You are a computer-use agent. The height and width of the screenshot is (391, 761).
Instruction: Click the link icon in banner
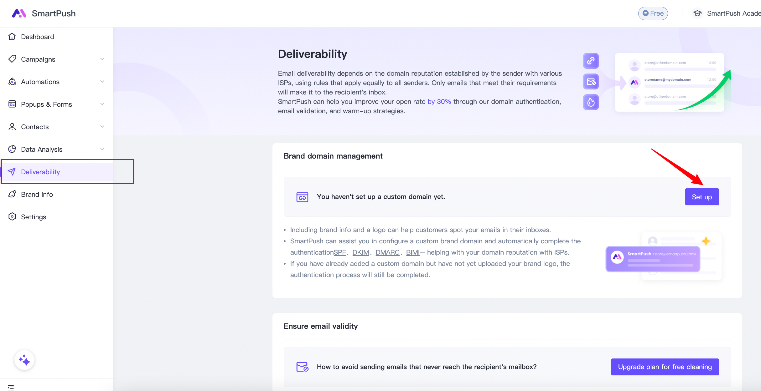(x=591, y=61)
